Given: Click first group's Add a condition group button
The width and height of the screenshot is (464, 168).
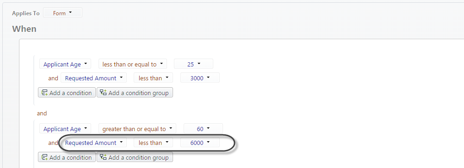Looking at the screenshot, I should coord(135,92).
